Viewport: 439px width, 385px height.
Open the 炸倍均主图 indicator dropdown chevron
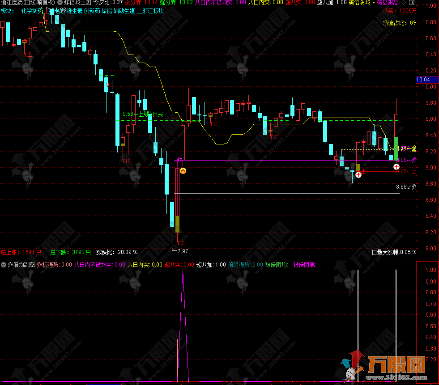(x=60, y=3)
